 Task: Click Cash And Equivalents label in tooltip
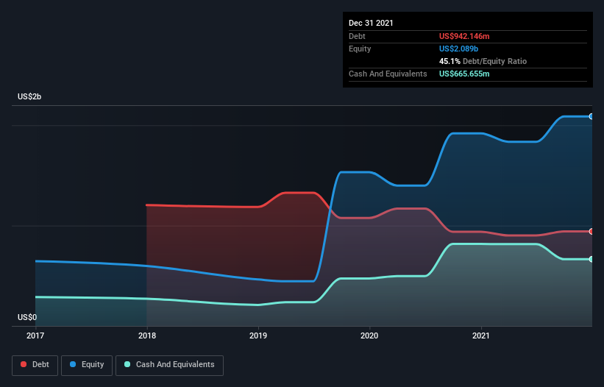click(388, 74)
